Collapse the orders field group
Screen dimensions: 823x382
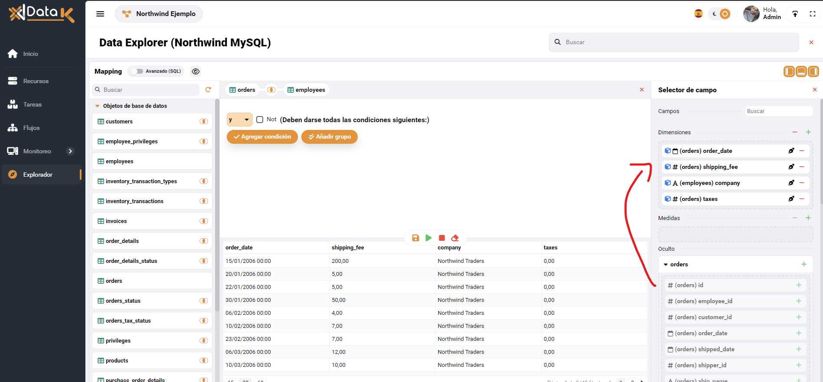[666, 264]
